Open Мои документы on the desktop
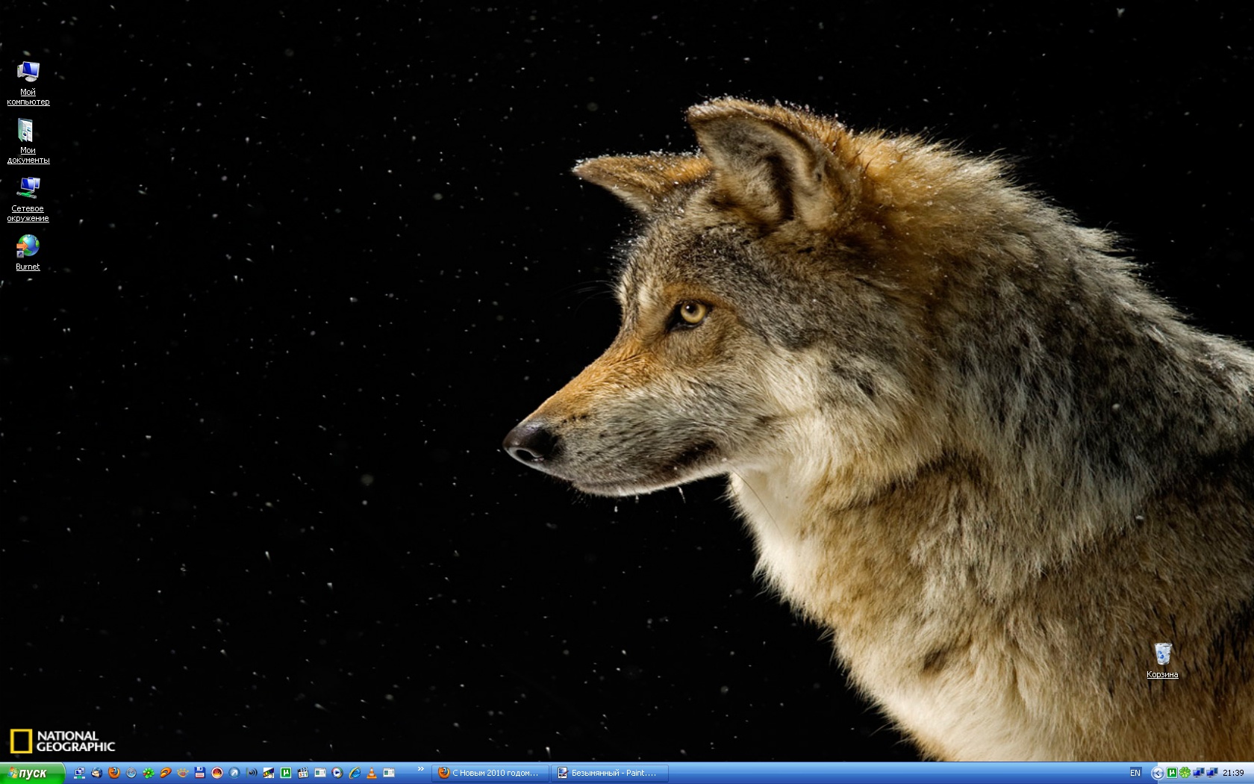The image size is (1254, 784). coord(28,131)
